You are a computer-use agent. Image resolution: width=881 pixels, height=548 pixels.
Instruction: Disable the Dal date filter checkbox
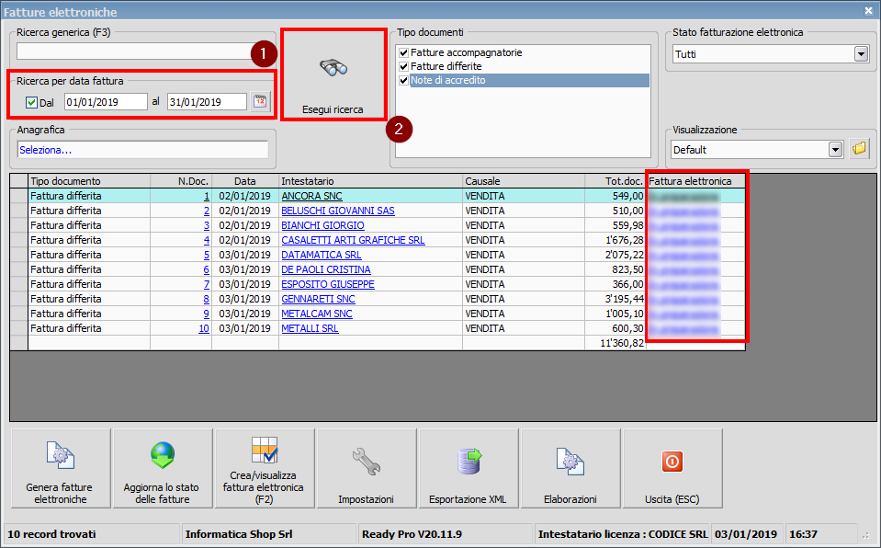click(x=34, y=102)
